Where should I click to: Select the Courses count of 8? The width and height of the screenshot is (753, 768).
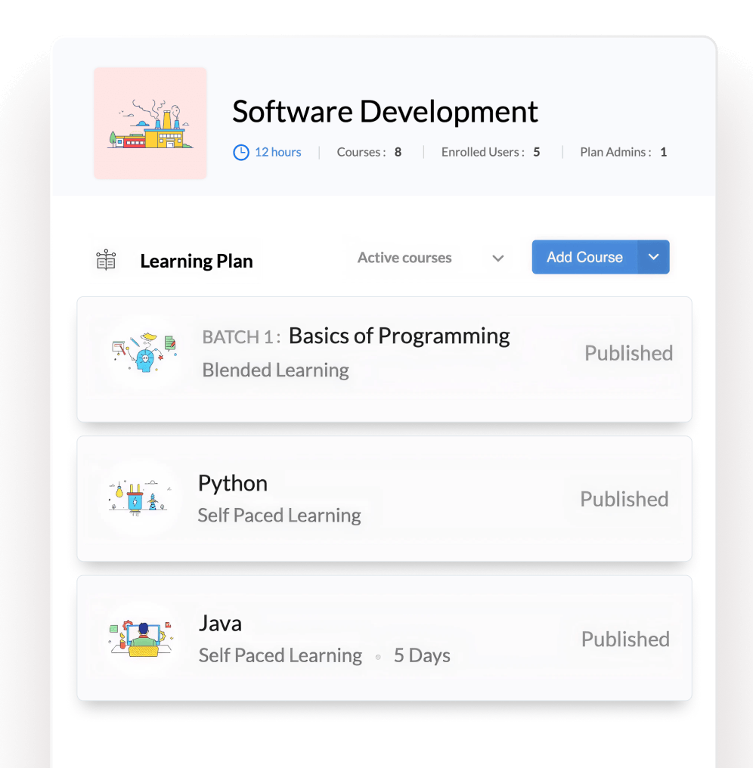(x=398, y=153)
